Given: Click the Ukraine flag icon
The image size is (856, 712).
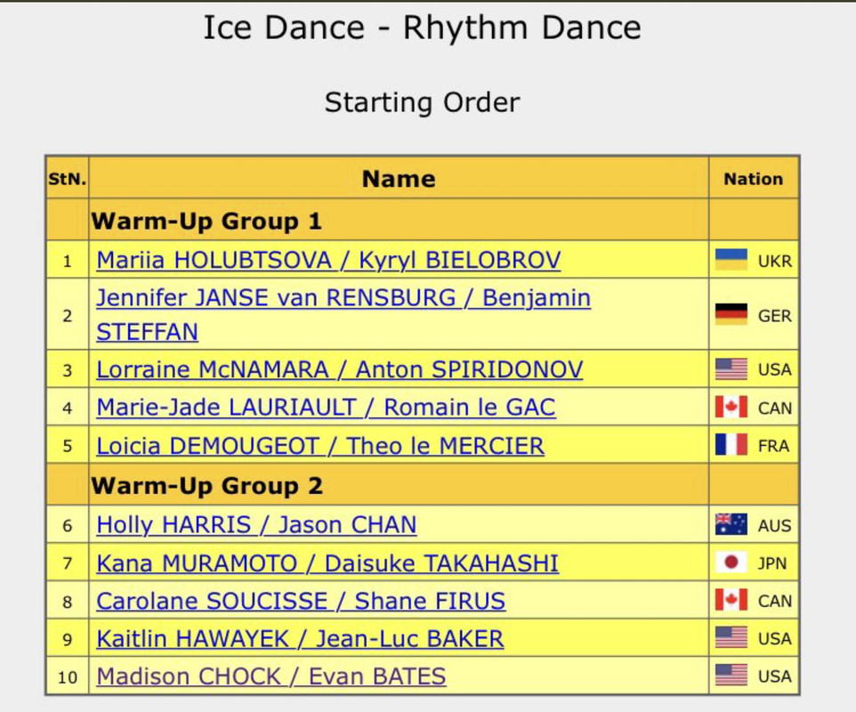Looking at the screenshot, I should click(731, 260).
